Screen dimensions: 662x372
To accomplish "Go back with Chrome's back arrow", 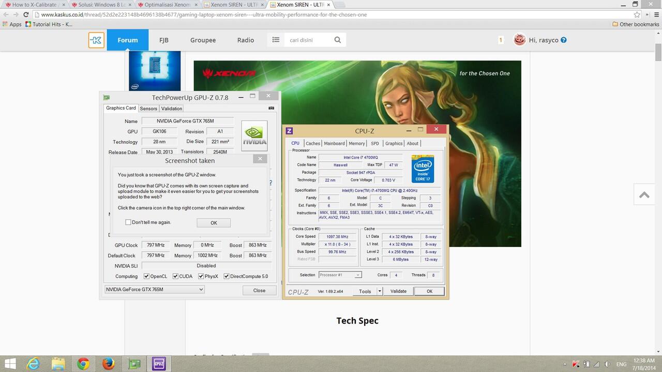I will pos(6,14).
